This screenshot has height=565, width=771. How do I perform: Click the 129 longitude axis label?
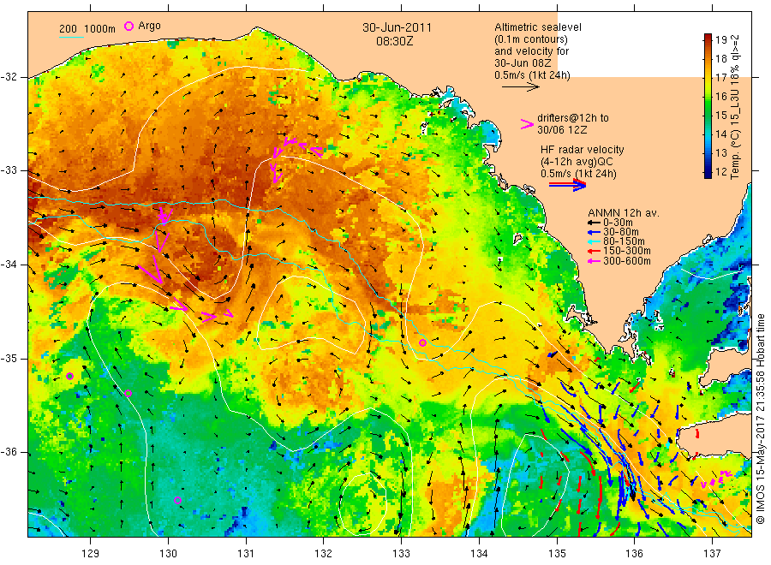[91, 554]
